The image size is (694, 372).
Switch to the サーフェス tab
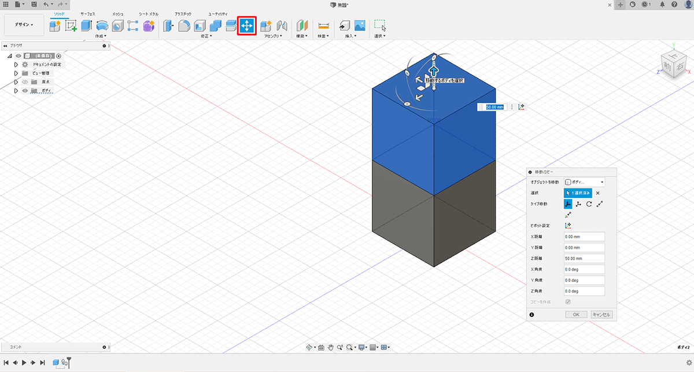[88, 13]
